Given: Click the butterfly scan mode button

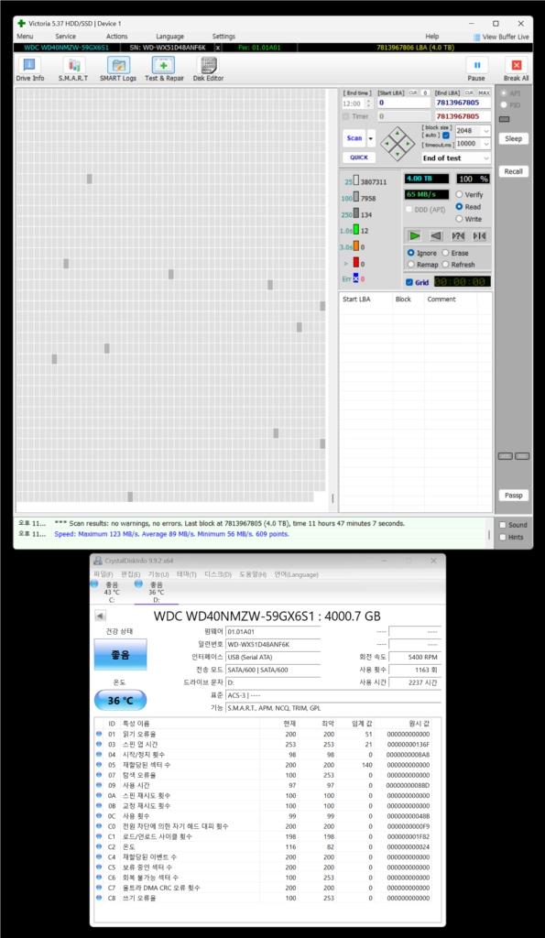Looking at the screenshot, I should pos(479,235).
